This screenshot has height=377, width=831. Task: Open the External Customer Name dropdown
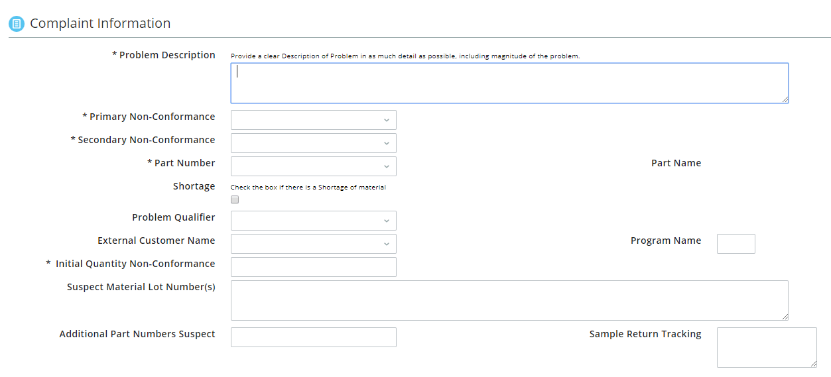click(314, 244)
